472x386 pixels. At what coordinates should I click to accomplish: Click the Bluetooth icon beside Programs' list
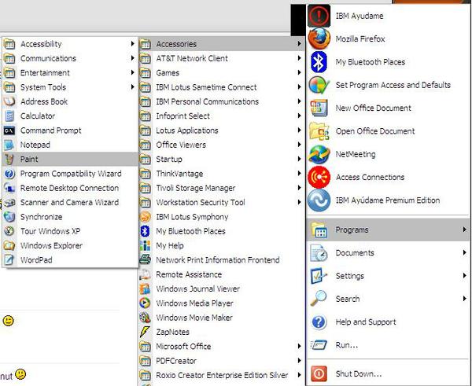click(x=145, y=231)
